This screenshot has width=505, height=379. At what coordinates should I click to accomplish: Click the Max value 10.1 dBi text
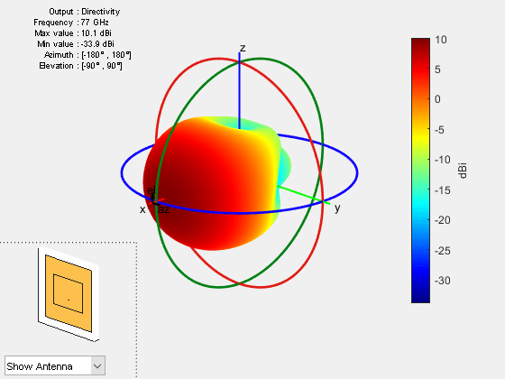(73, 33)
